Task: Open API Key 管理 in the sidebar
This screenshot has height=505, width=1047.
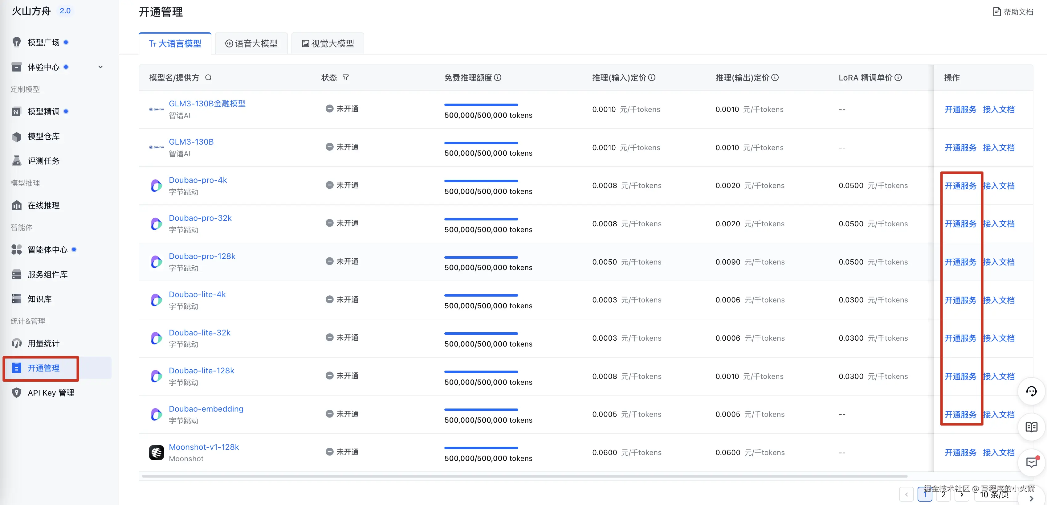Action: click(51, 393)
